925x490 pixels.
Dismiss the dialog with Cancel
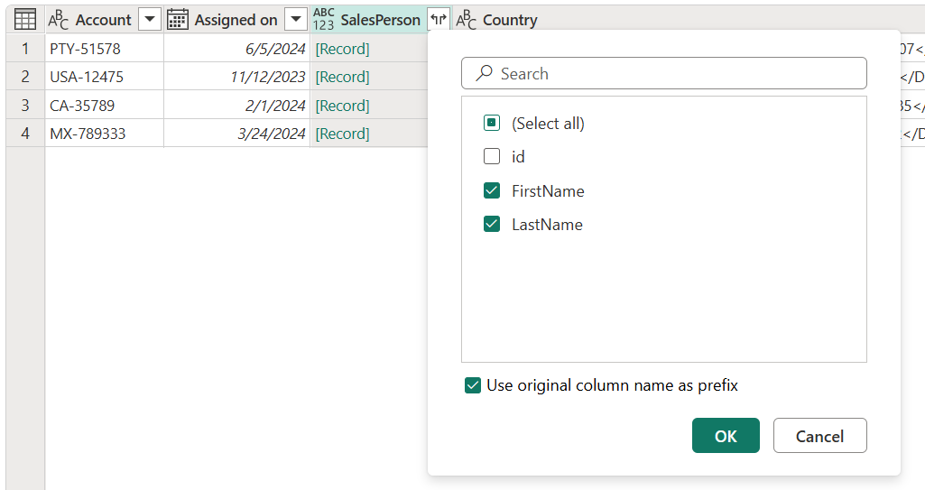tap(820, 436)
